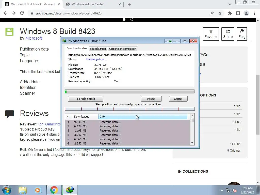The image size is (260, 195).
Task: Click the download URL text in dialog
Action: [129, 55]
